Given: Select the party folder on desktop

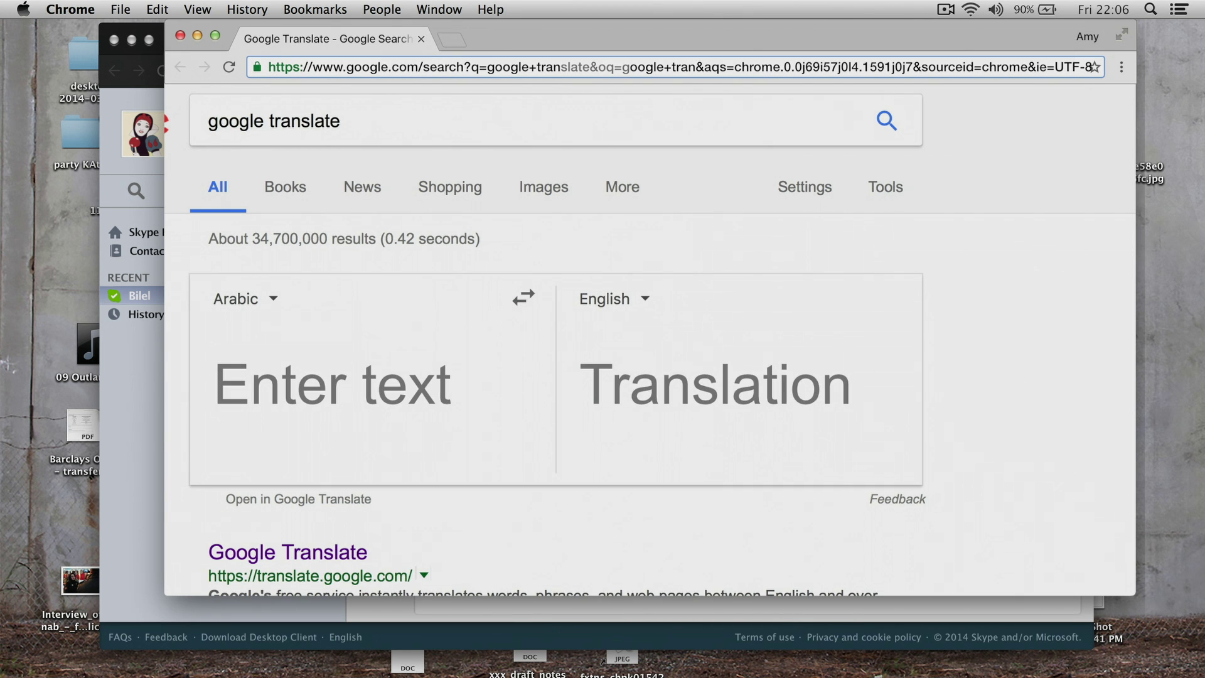Looking at the screenshot, I should click(80, 134).
